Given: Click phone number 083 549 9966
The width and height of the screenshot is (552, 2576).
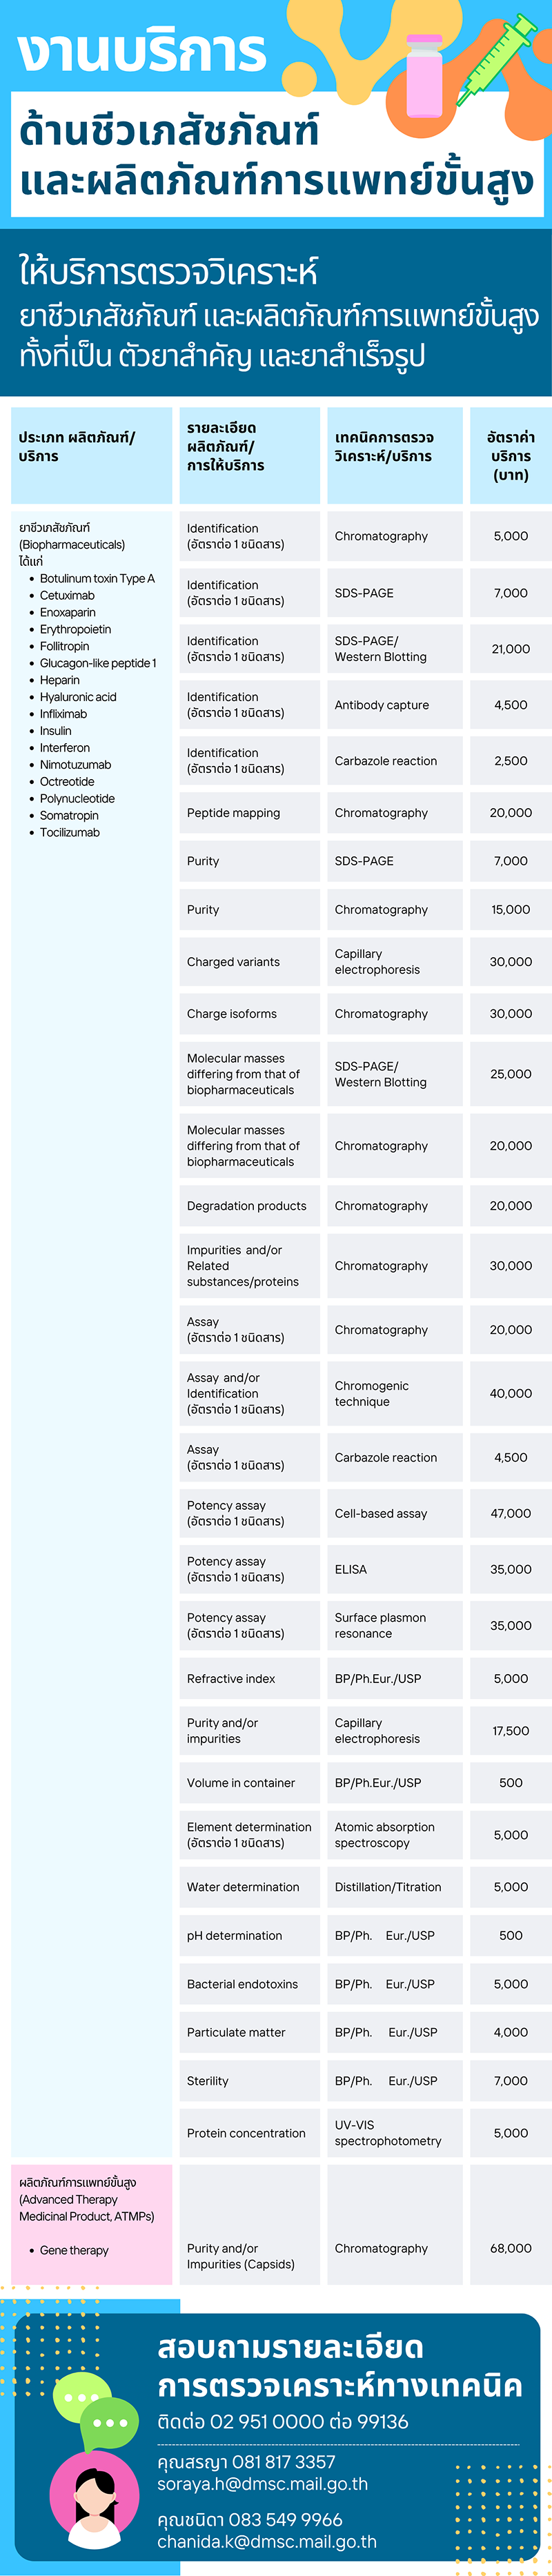Looking at the screenshot, I should [286, 2519].
